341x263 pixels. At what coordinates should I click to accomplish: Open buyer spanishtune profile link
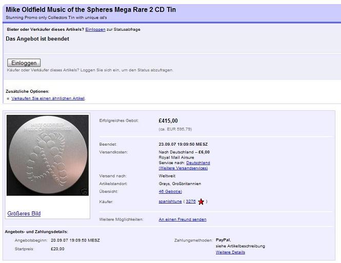pyautogui.click(x=171, y=201)
